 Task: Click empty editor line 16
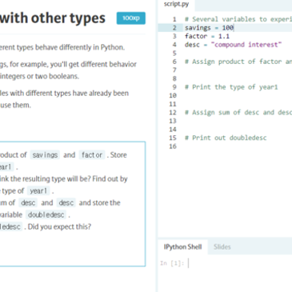[x=238, y=146]
